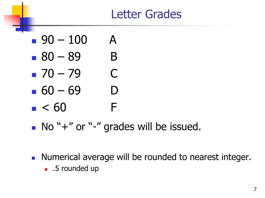Click the letter C grade
The height and width of the screenshot is (198, 265).
point(114,73)
